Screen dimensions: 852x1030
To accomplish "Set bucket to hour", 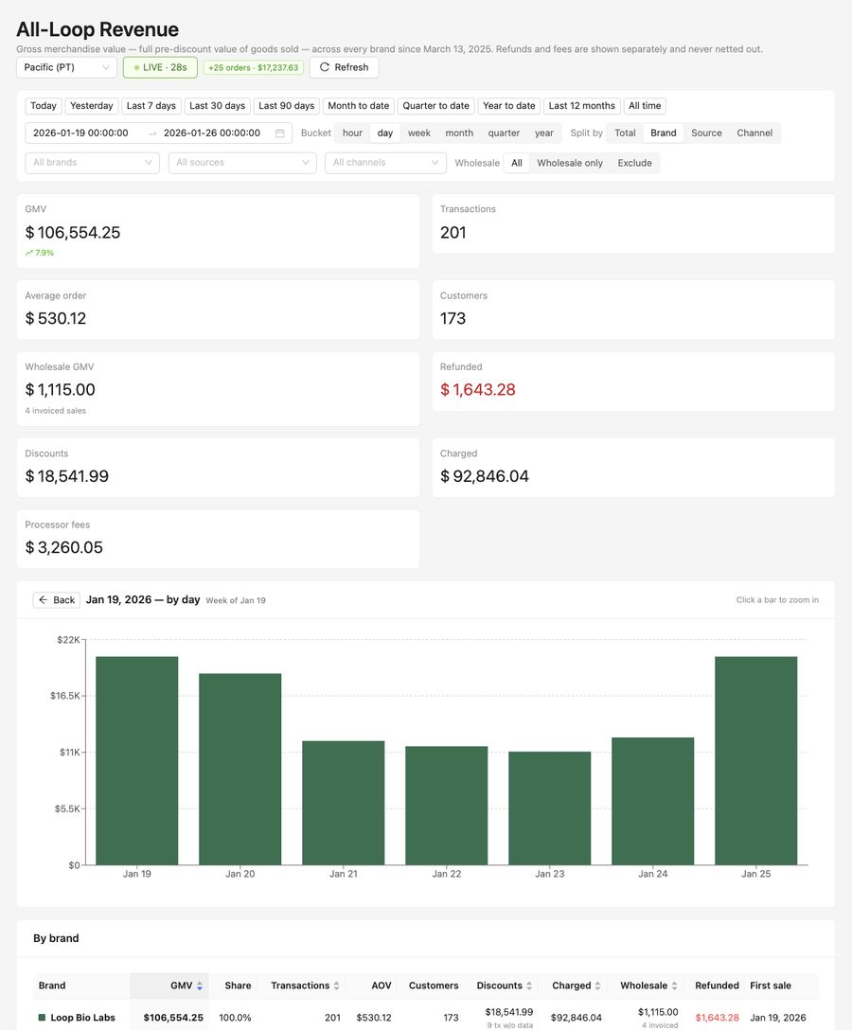I will click(352, 133).
